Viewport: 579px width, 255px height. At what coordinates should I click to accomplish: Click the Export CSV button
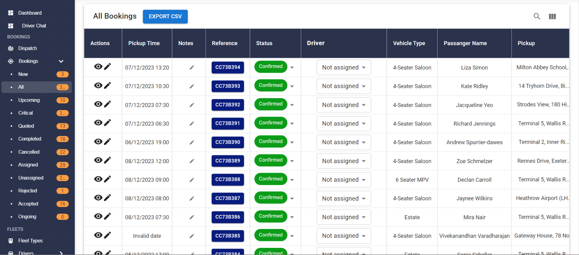pos(165,16)
